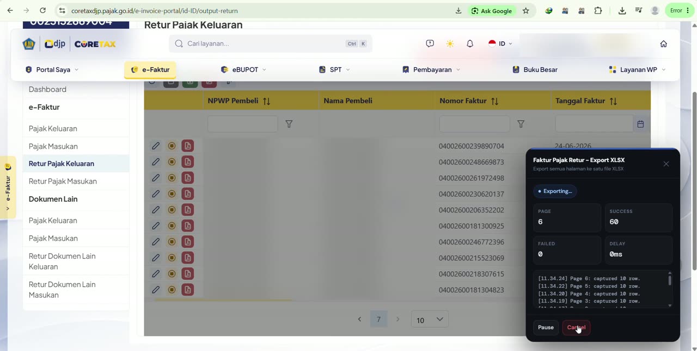Open the e-Faktur top menu

point(150,70)
